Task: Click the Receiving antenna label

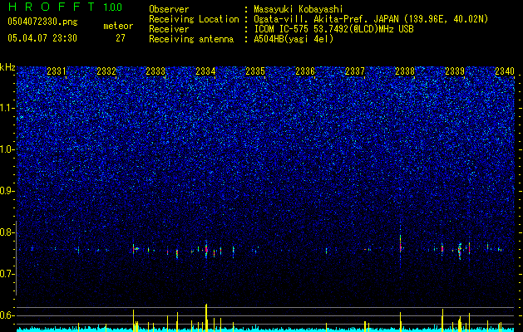Action: [191, 39]
